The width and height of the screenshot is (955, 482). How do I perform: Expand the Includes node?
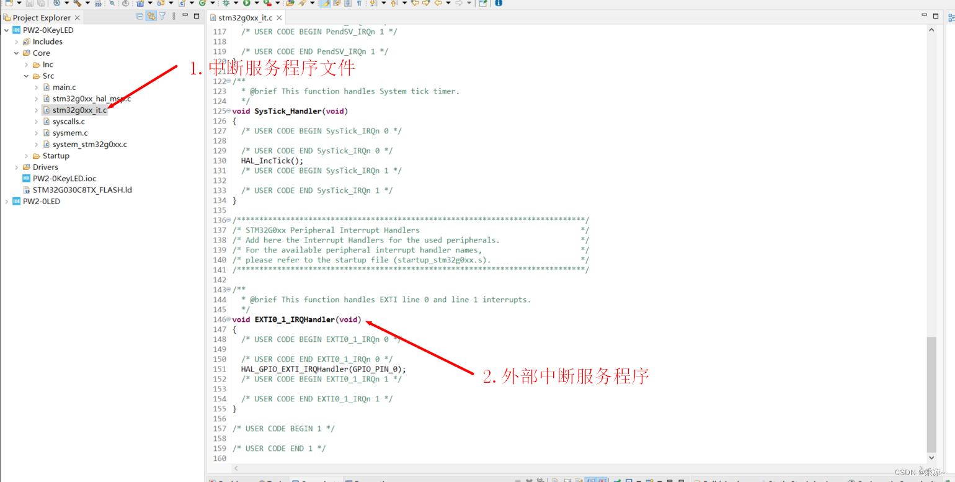coord(16,42)
